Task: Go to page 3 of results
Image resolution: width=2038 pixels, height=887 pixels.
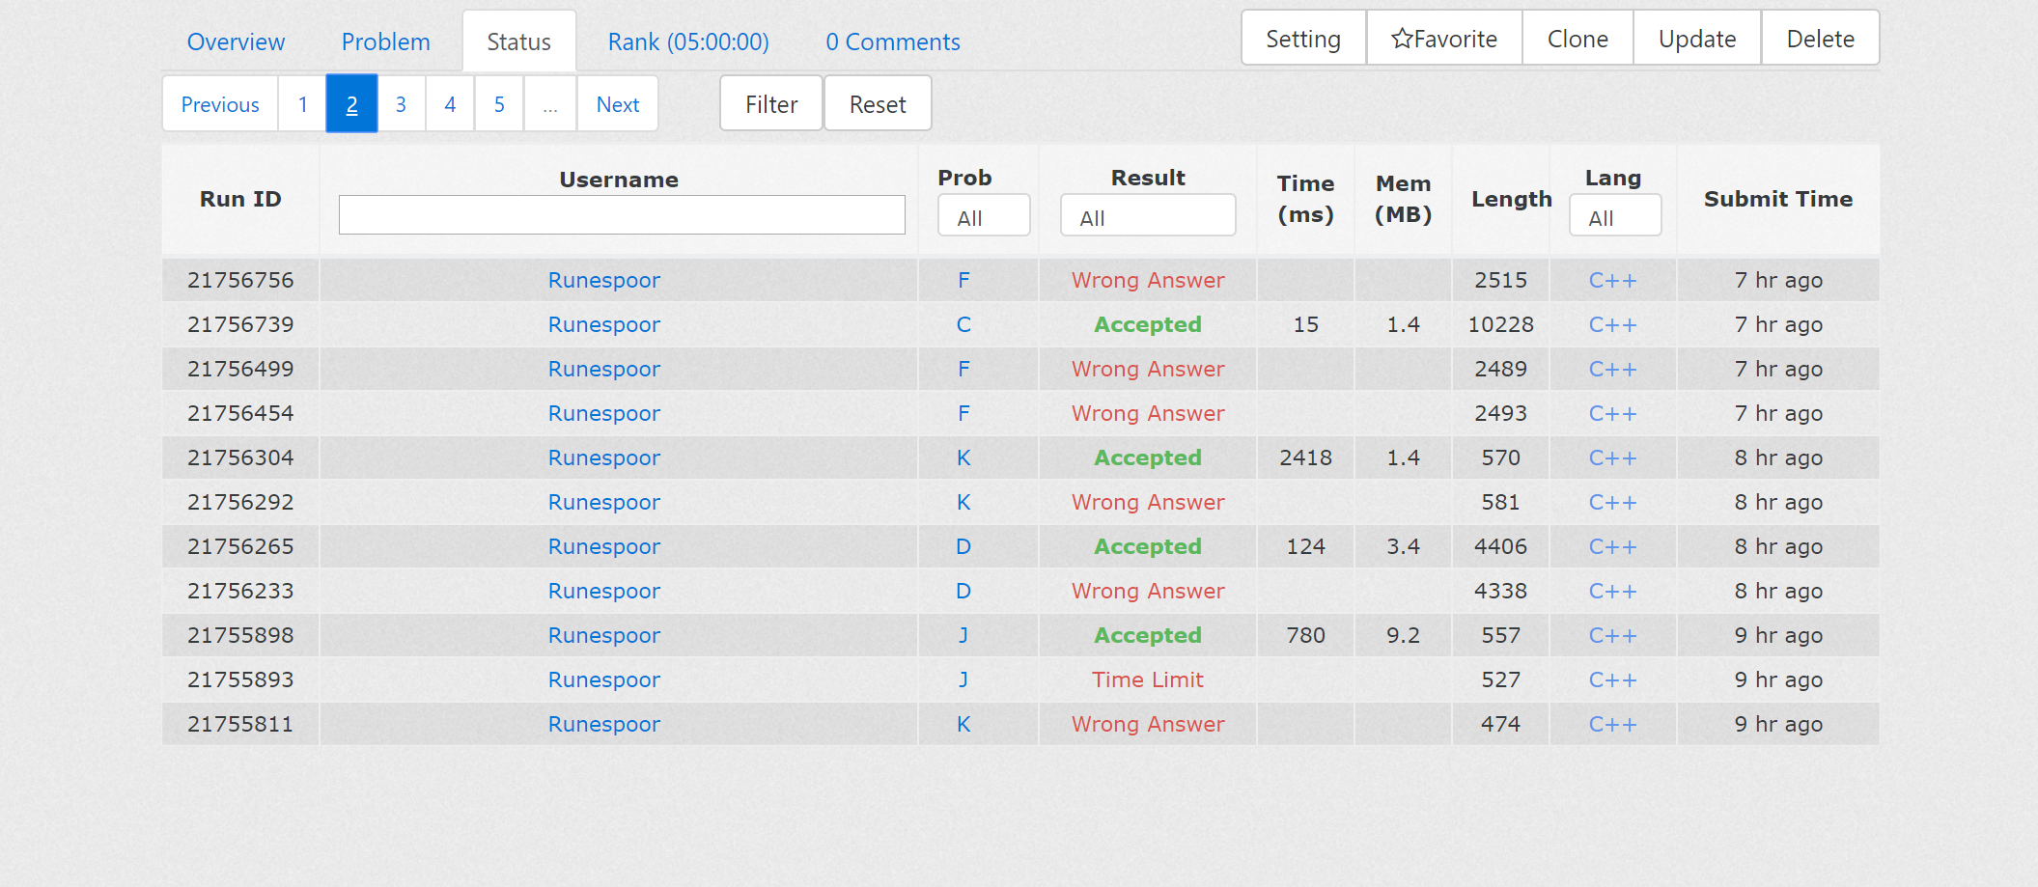Action: pyautogui.click(x=401, y=104)
